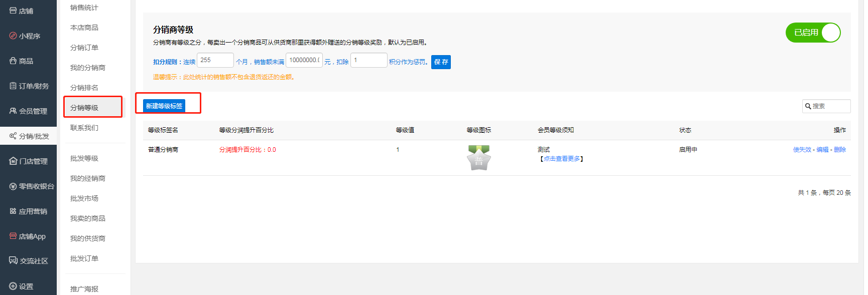Click the 店铺 shop icon in sidebar
This screenshot has height=295, width=868.
tap(13, 11)
